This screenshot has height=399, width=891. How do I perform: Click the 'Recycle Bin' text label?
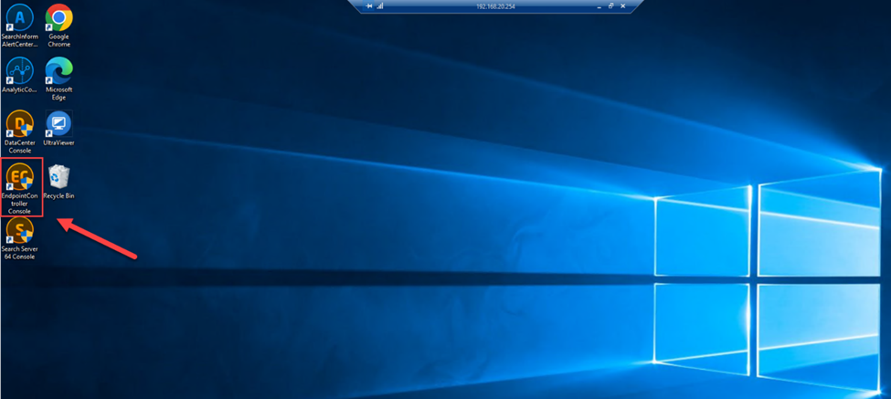coord(58,196)
